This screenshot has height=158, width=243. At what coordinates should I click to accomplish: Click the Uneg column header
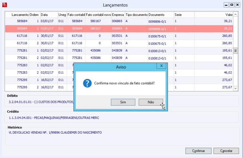(x=62, y=15)
